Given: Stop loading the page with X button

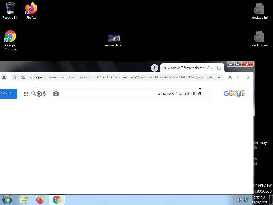Looking at the screenshot, I should coord(230,77).
